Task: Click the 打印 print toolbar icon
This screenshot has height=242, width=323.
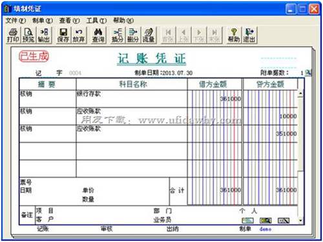Action: pos(13,35)
